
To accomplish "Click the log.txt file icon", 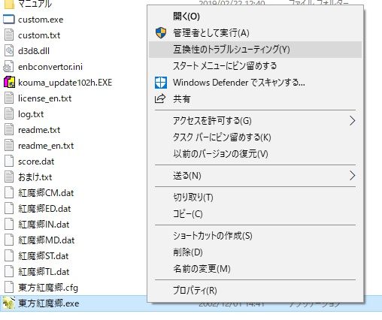I will pos(9,114).
